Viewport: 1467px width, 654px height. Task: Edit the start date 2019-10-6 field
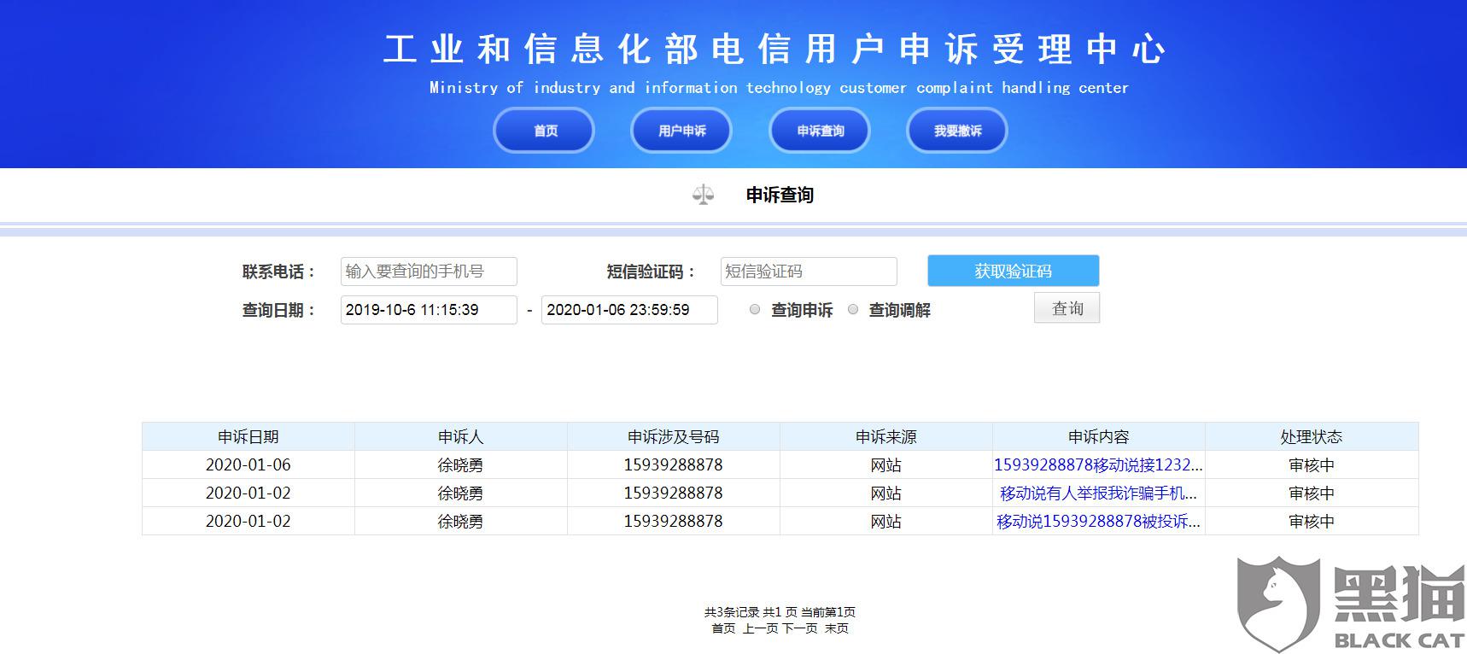tap(429, 310)
